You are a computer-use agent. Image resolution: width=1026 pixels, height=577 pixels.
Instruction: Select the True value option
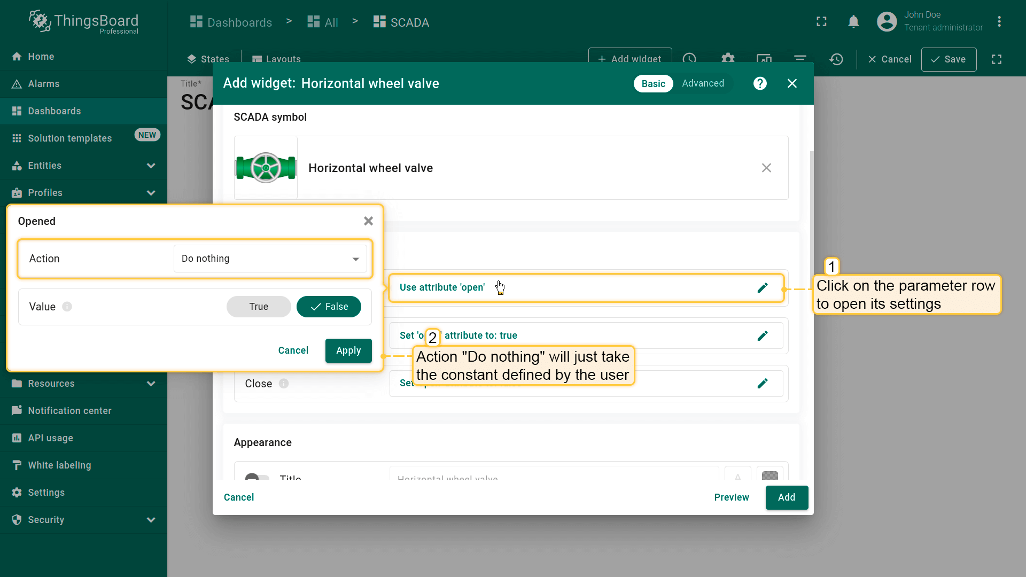click(259, 307)
